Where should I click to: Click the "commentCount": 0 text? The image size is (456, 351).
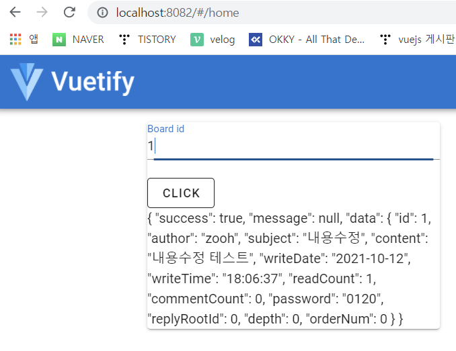point(205,299)
